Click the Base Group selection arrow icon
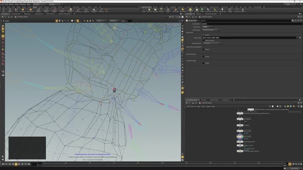 tap(300, 38)
